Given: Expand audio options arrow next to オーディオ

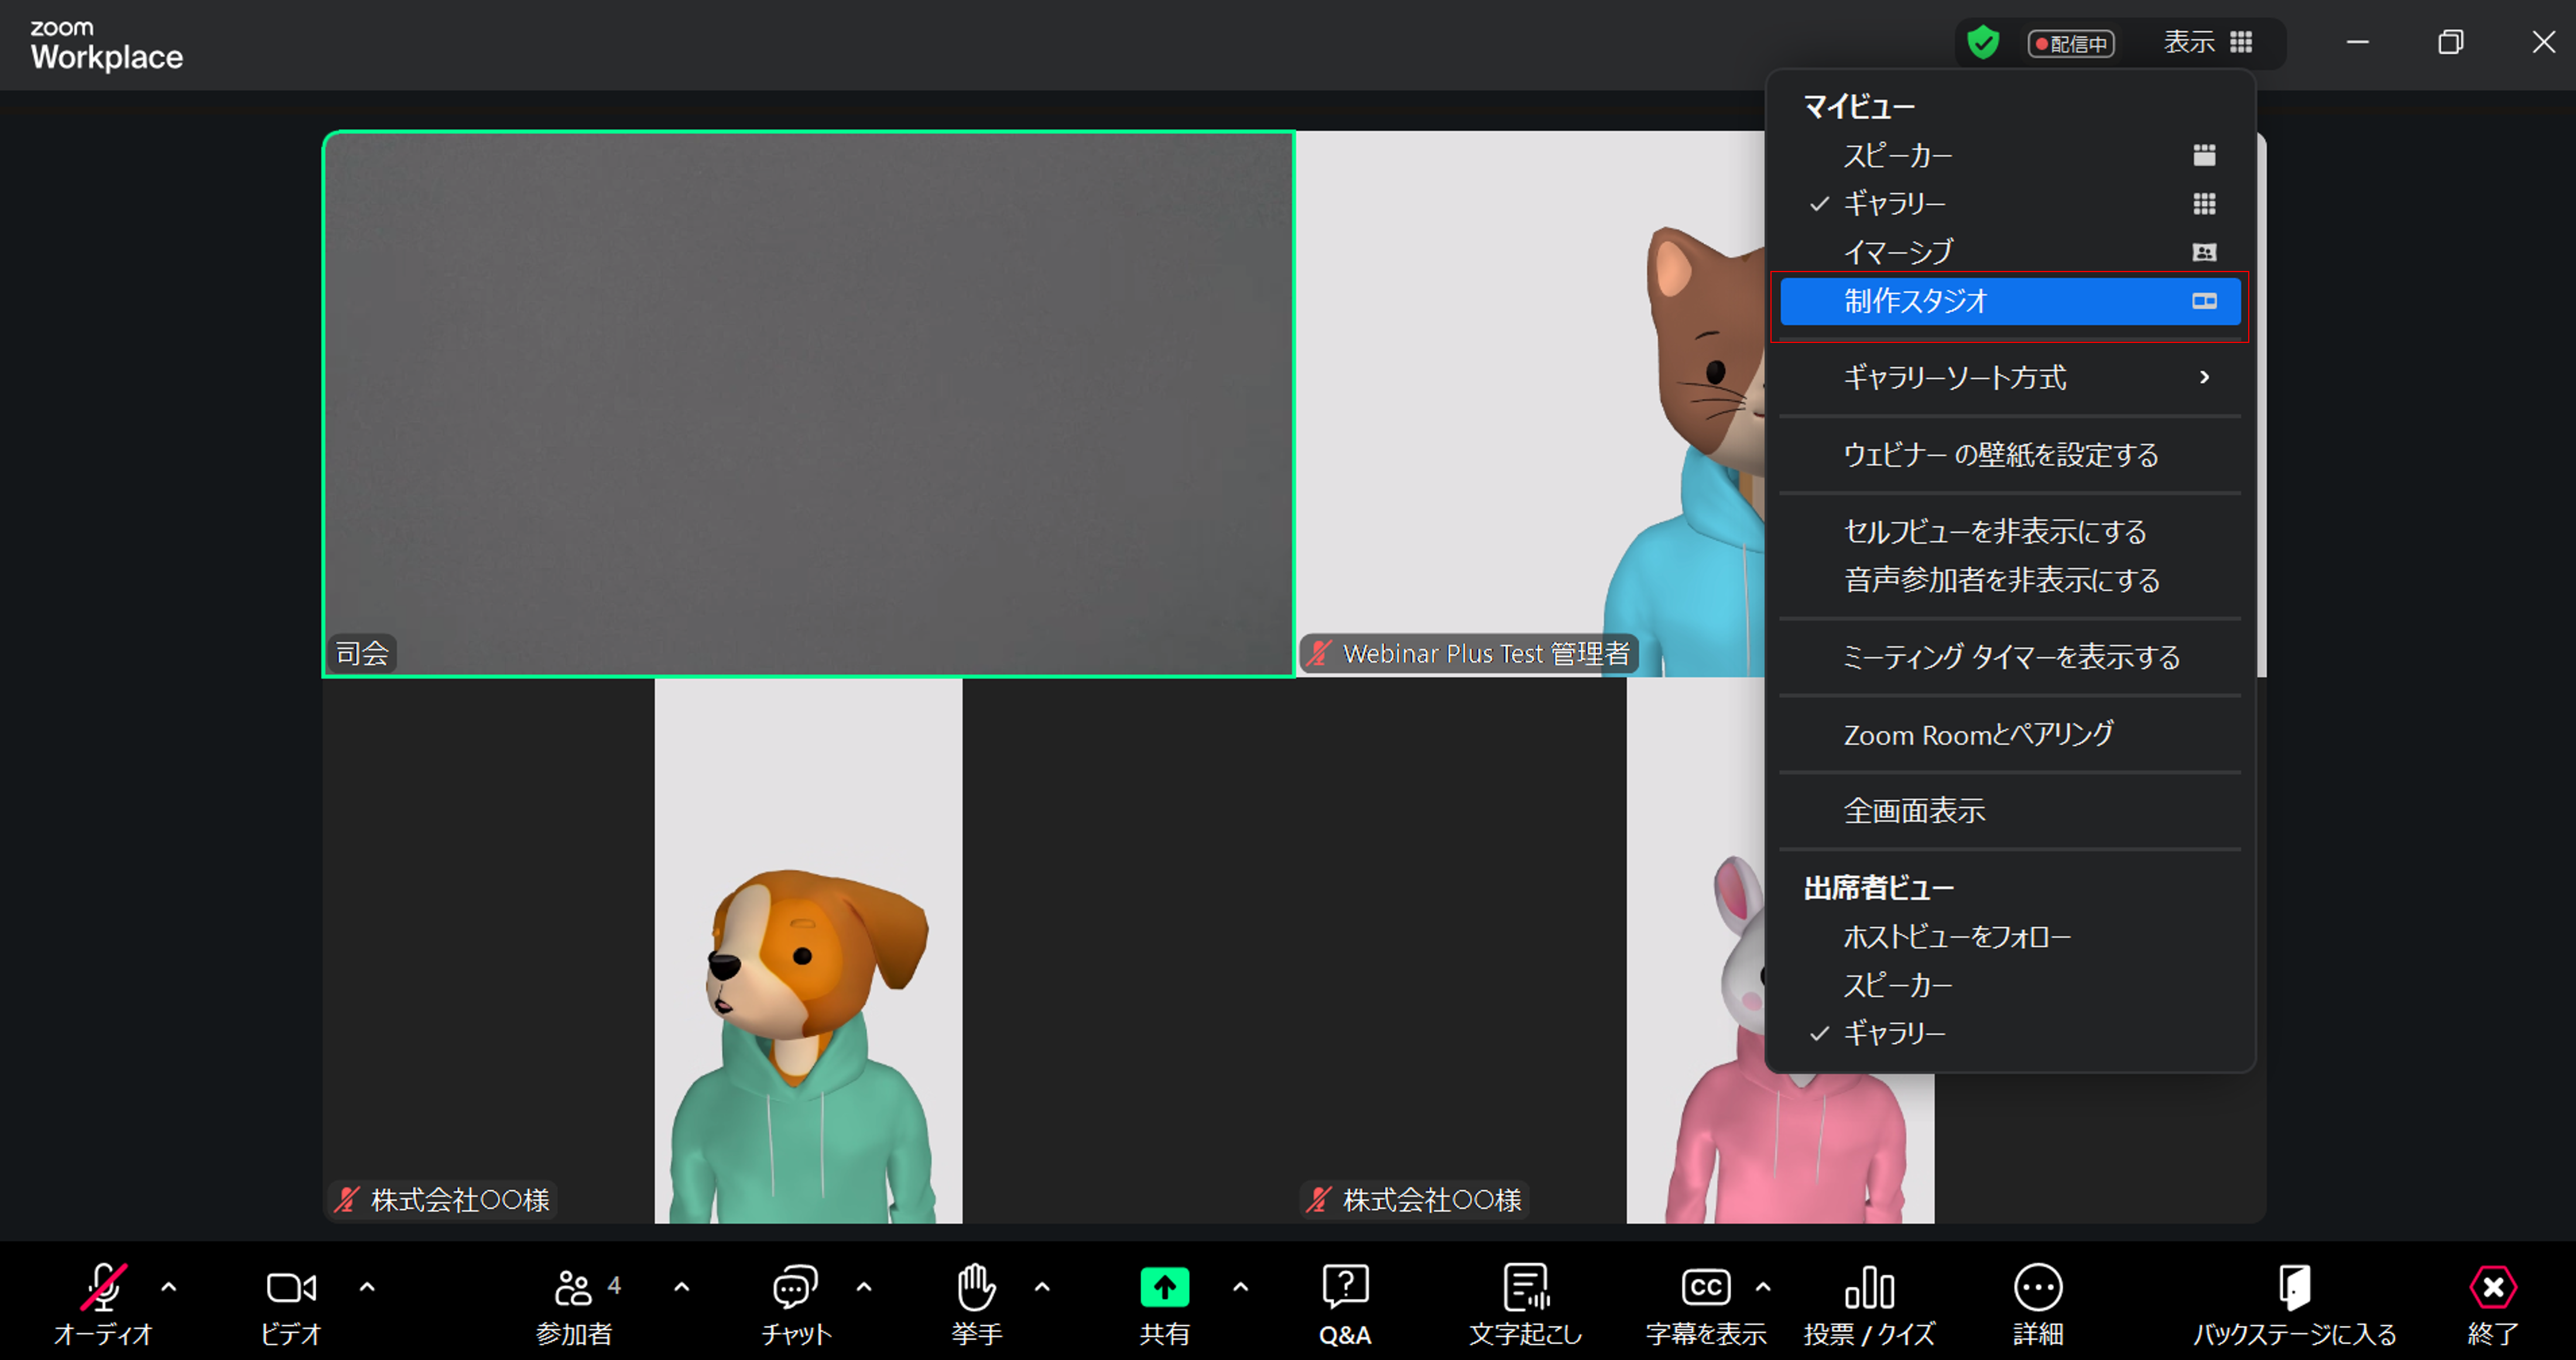Looking at the screenshot, I should pos(169,1287).
